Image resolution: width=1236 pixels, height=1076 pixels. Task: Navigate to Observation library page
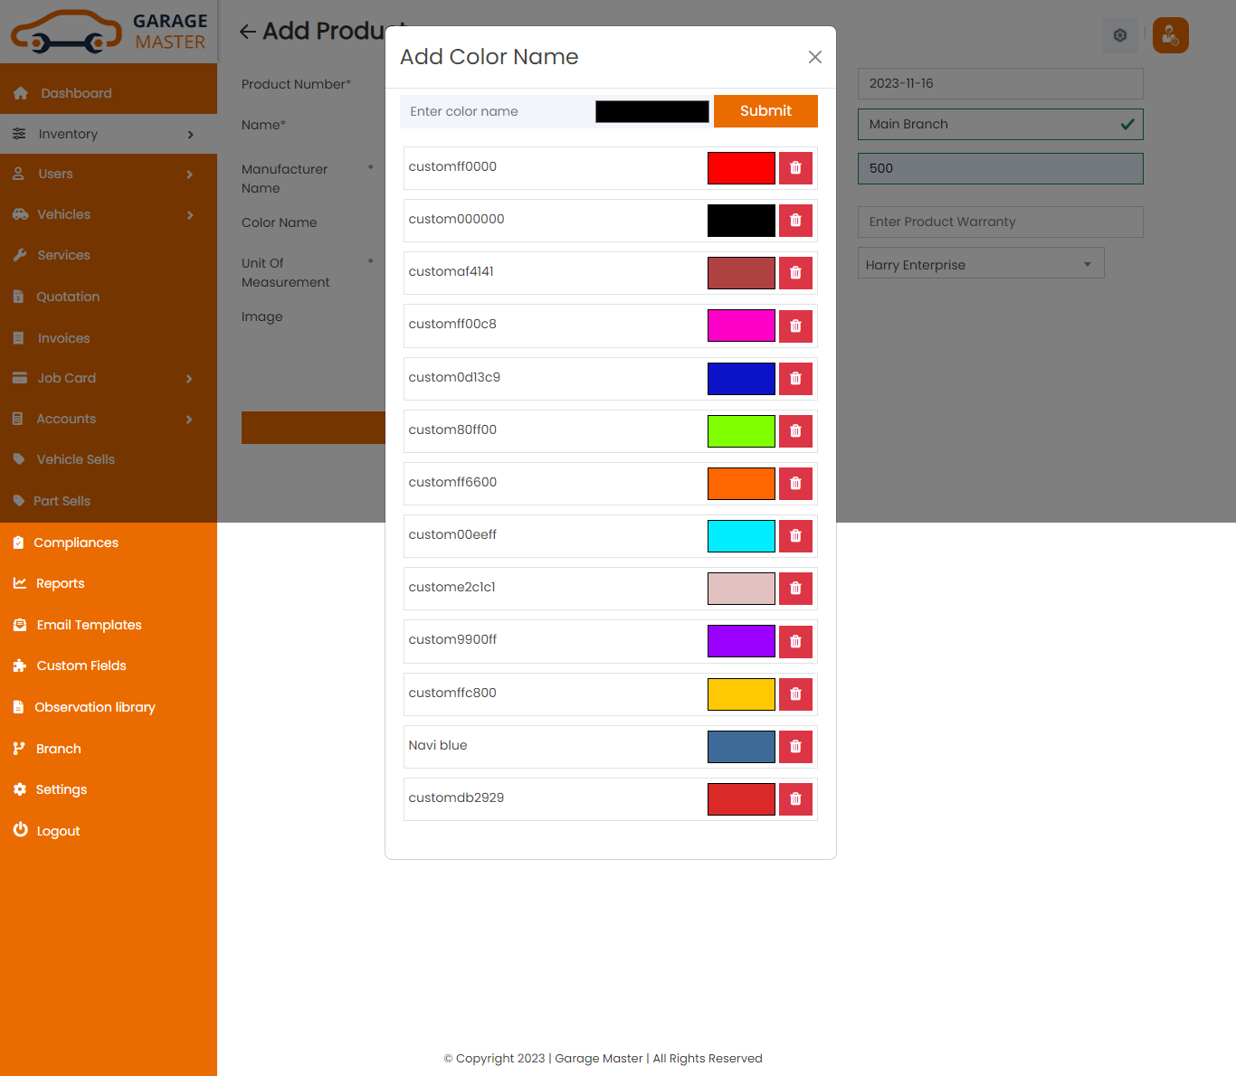(x=94, y=707)
